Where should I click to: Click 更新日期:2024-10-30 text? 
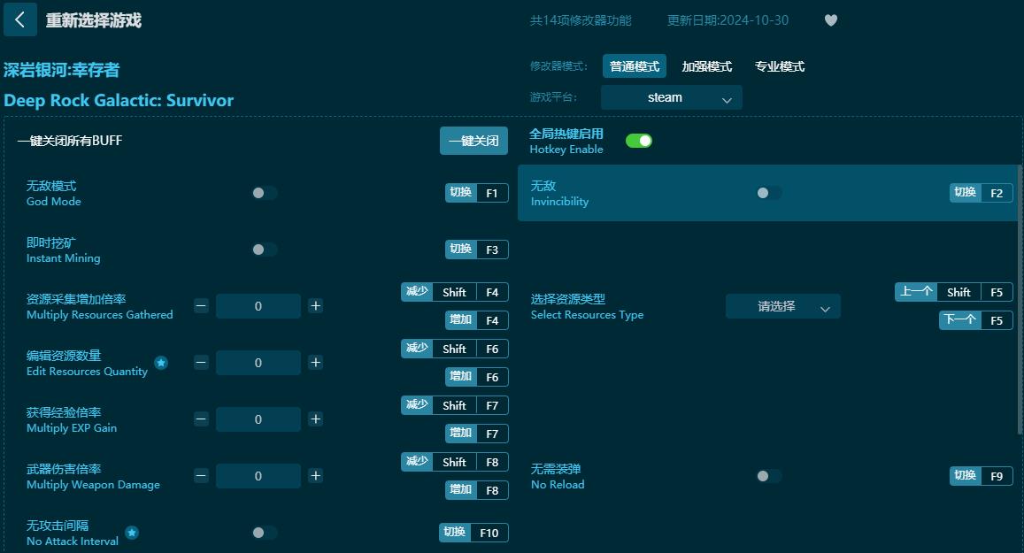pos(728,20)
